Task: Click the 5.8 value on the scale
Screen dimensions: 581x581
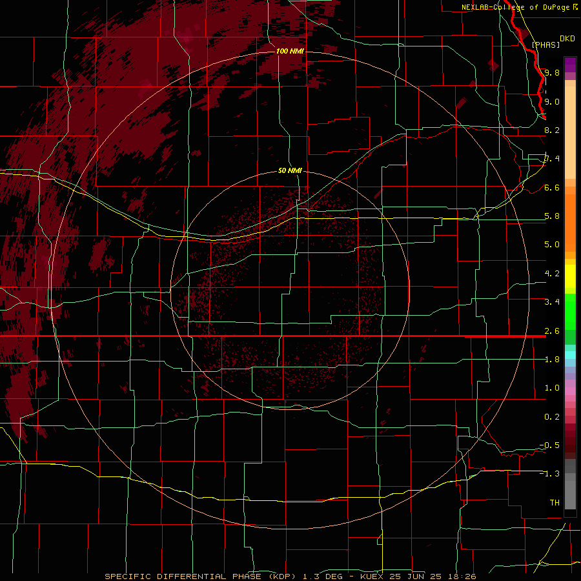Action: [x=552, y=216]
